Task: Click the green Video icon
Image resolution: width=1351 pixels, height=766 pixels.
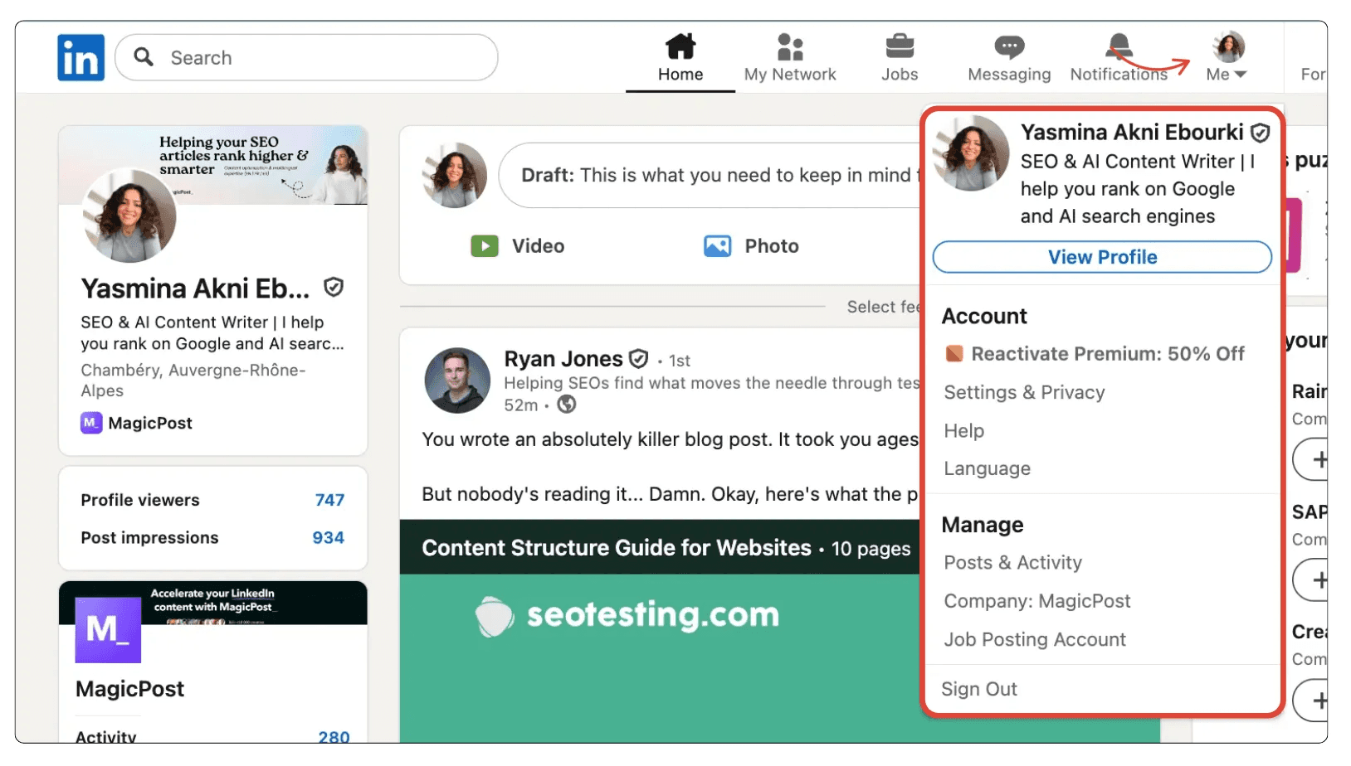Action: [x=485, y=246]
